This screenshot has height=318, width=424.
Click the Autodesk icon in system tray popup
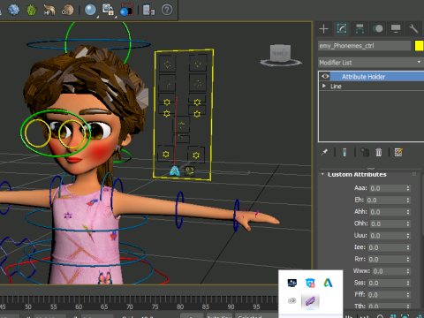click(328, 283)
